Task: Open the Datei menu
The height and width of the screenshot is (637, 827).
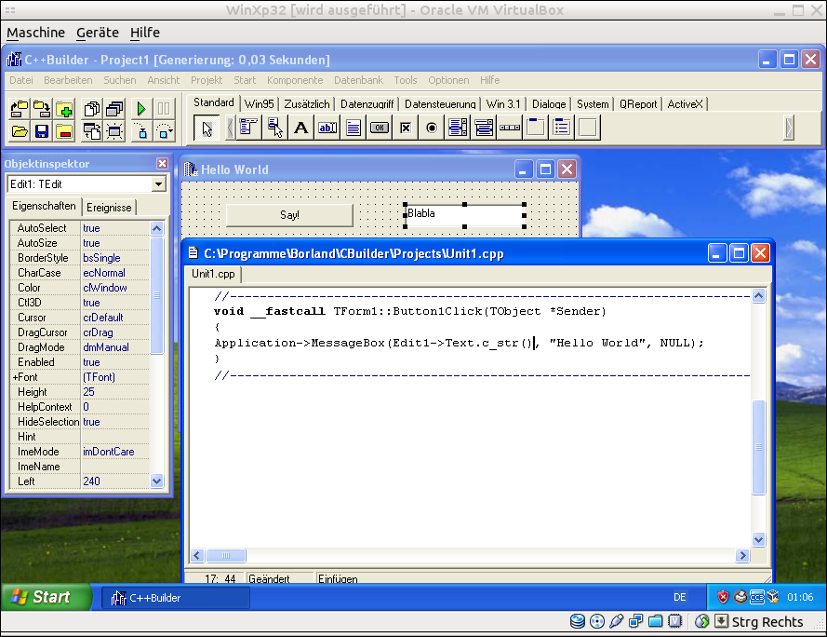Action: [21, 80]
